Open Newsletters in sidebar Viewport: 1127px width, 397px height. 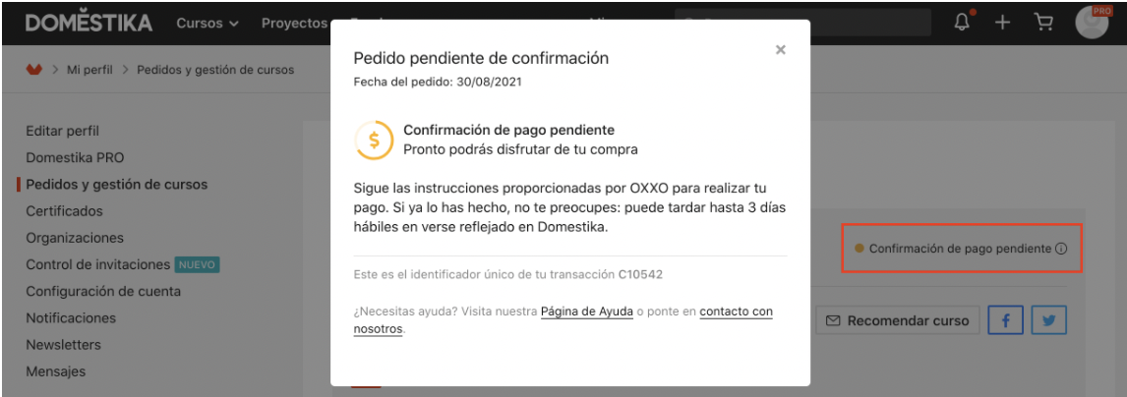tap(63, 345)
